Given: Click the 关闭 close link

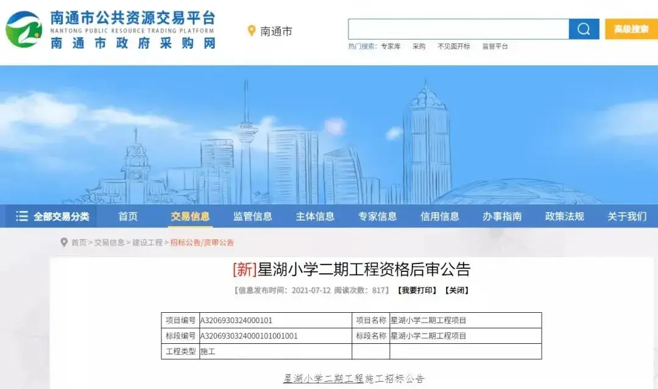Looking at the screenshot, I should tap(456, 290).
